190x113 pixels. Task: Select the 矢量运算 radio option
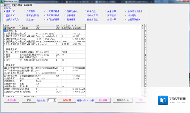[x=110, y=11]
